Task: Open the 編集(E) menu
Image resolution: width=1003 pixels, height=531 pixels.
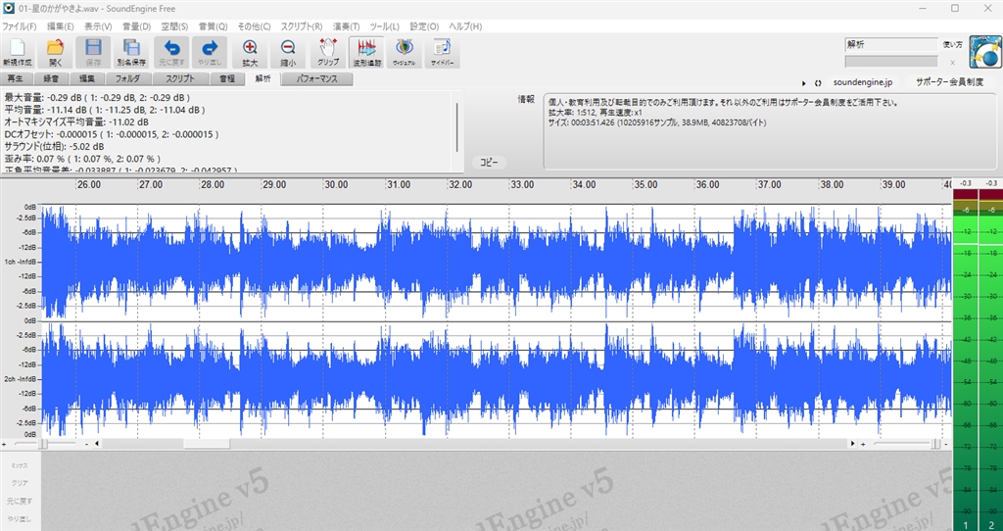Action: coord(60,26)
